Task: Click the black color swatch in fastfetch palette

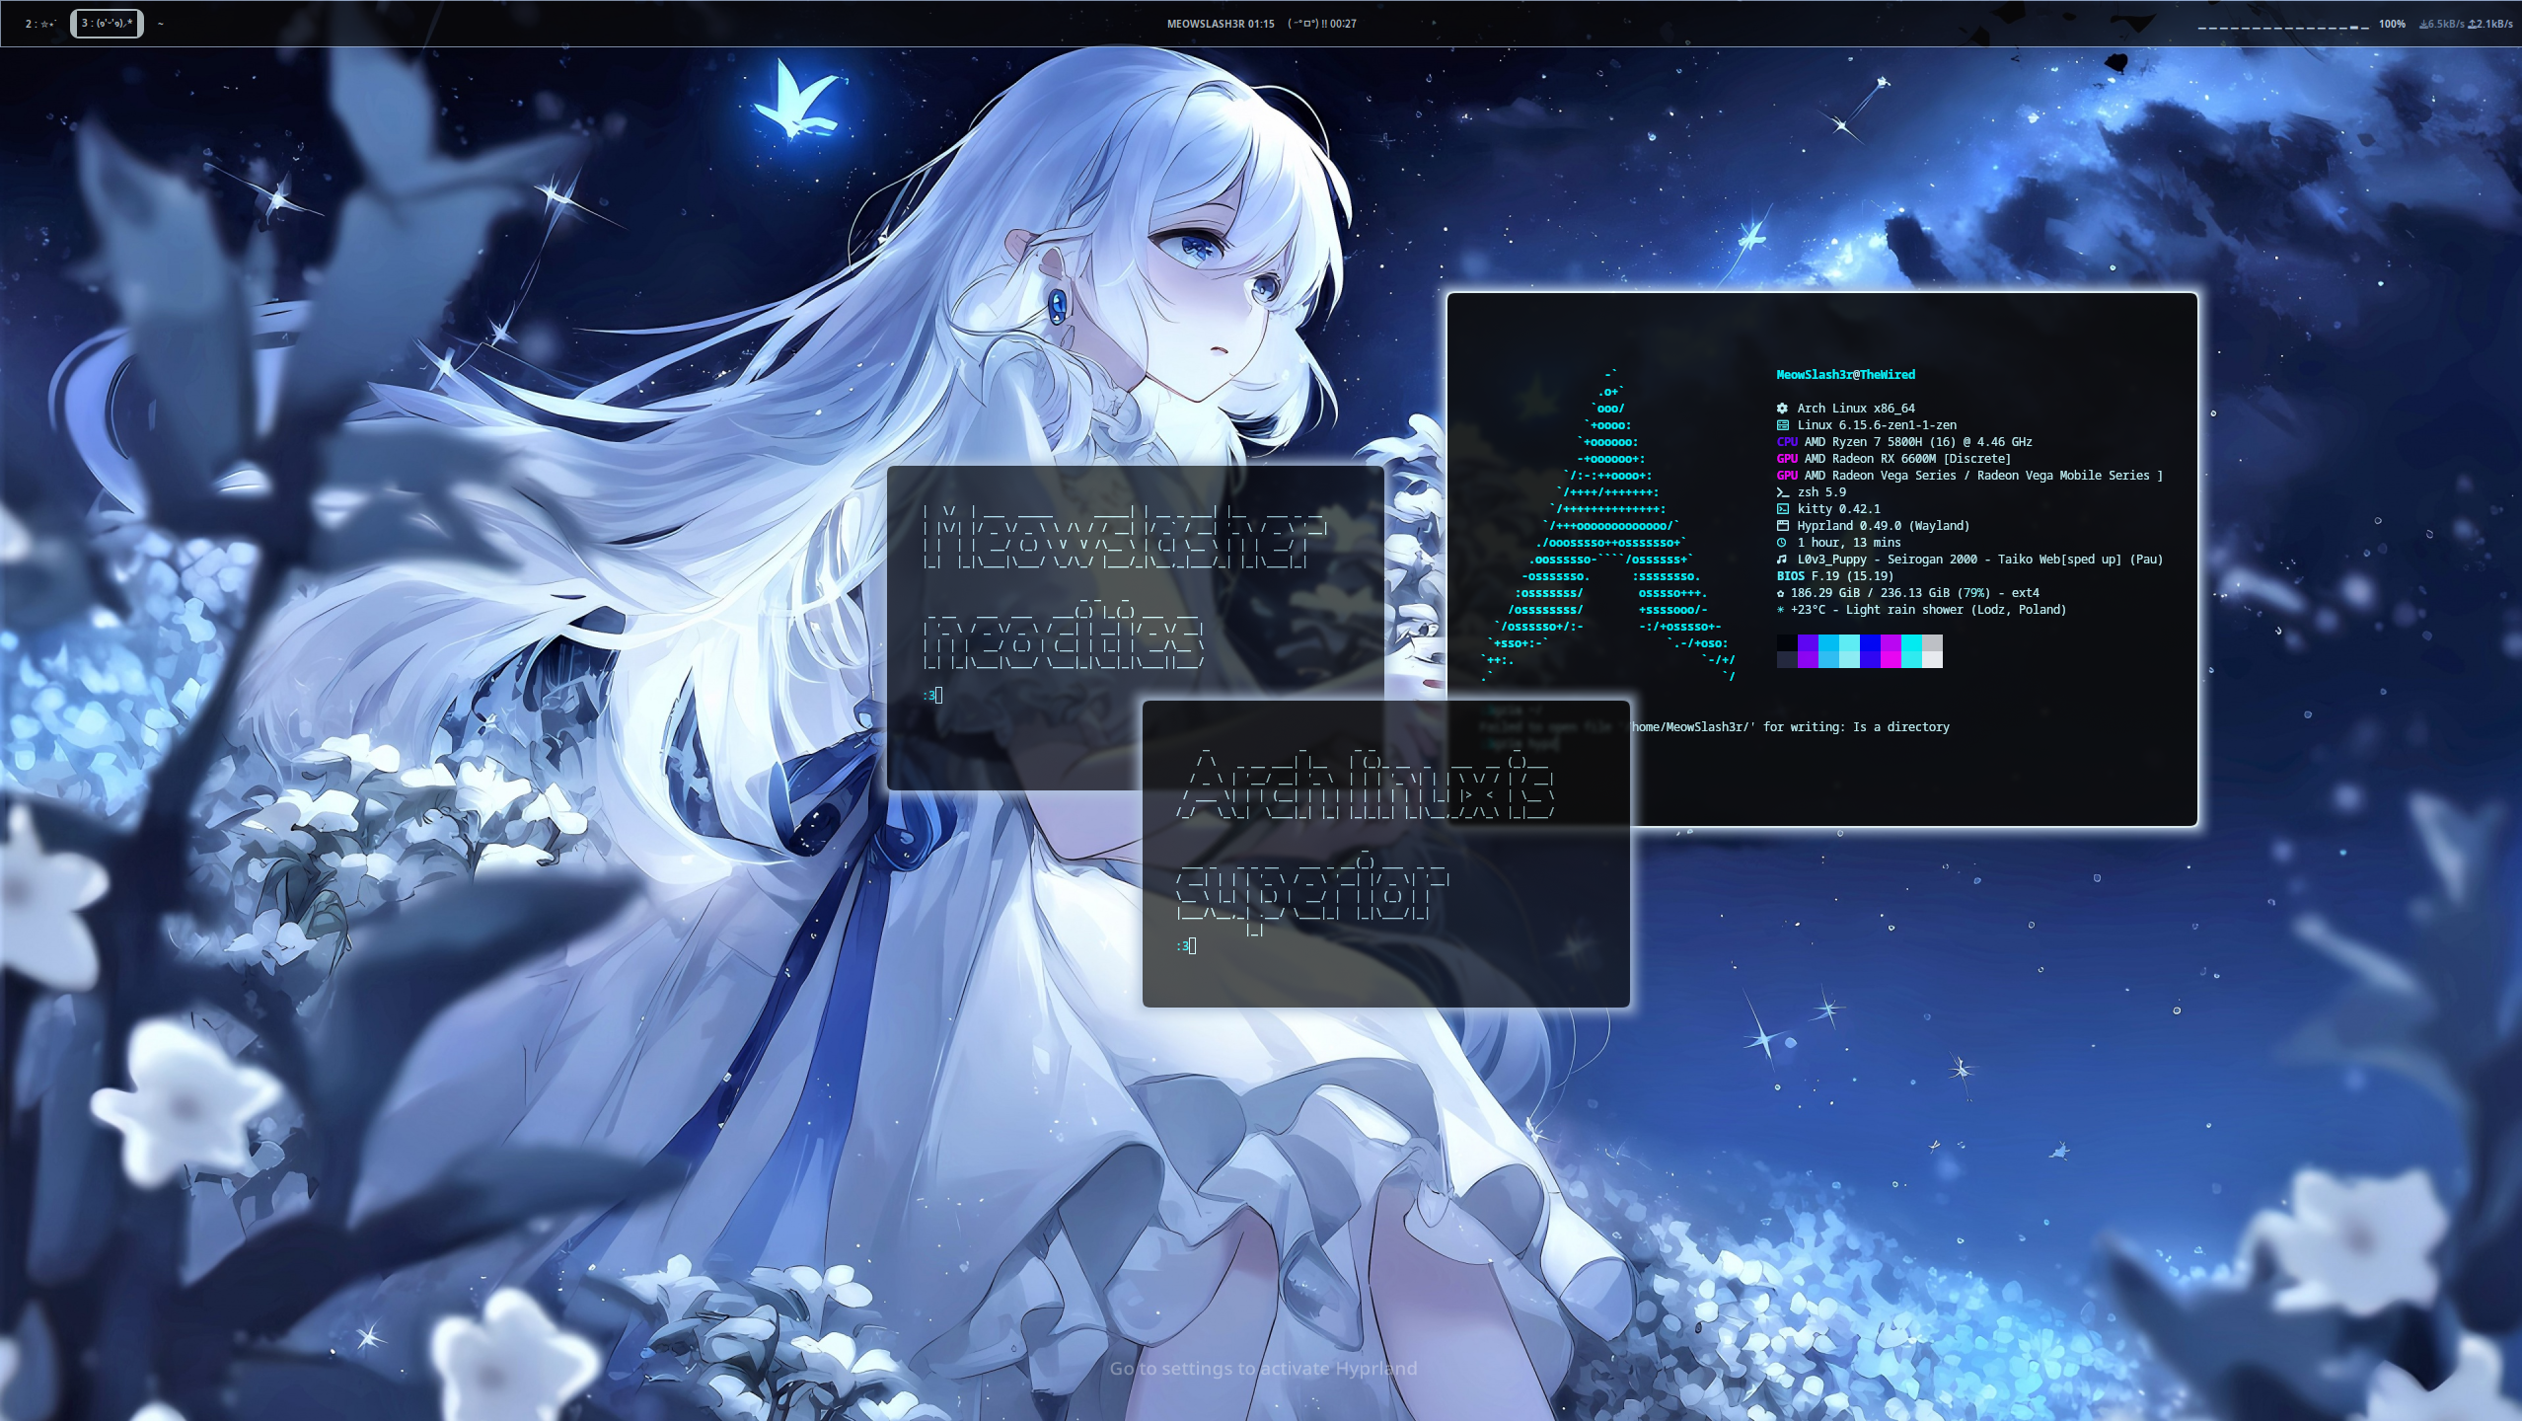Action: (1786, 643)
